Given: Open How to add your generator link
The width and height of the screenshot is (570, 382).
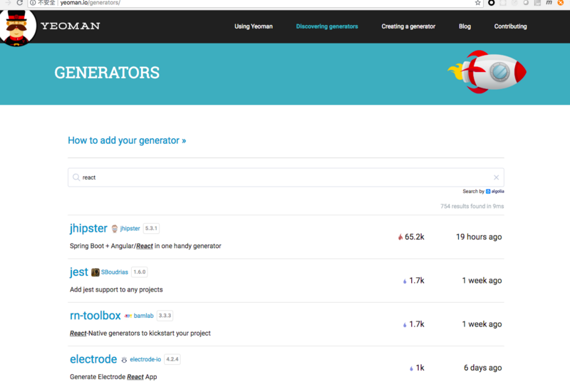Looking at the screenshot, I should click(x=127, y=140).
